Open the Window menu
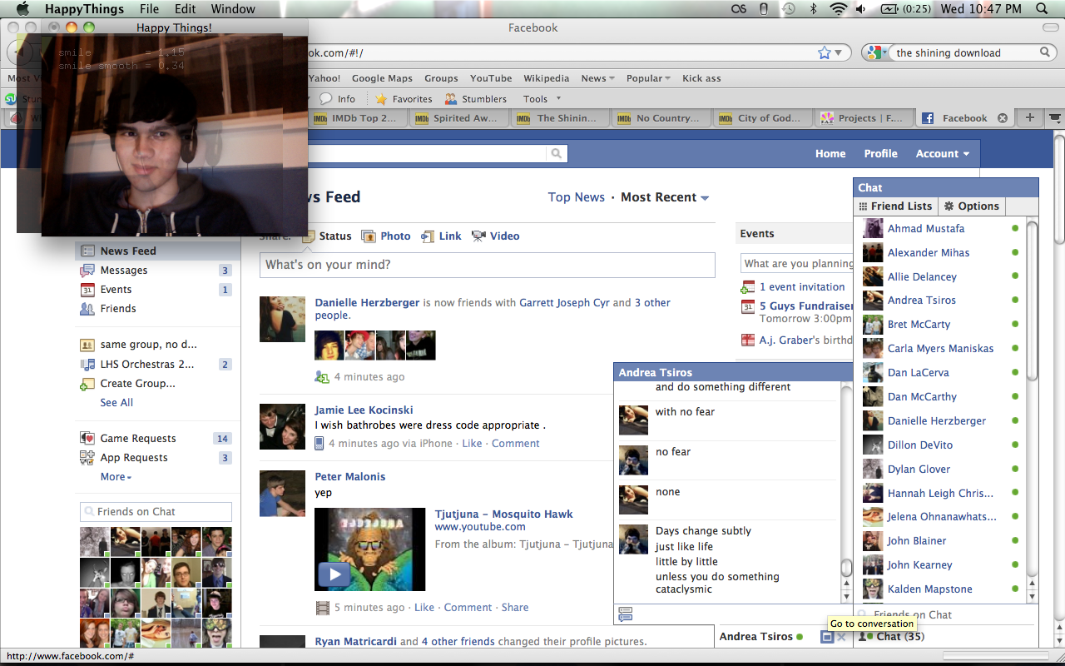This screenshot has width=1065, height=666. click(233, 9)
